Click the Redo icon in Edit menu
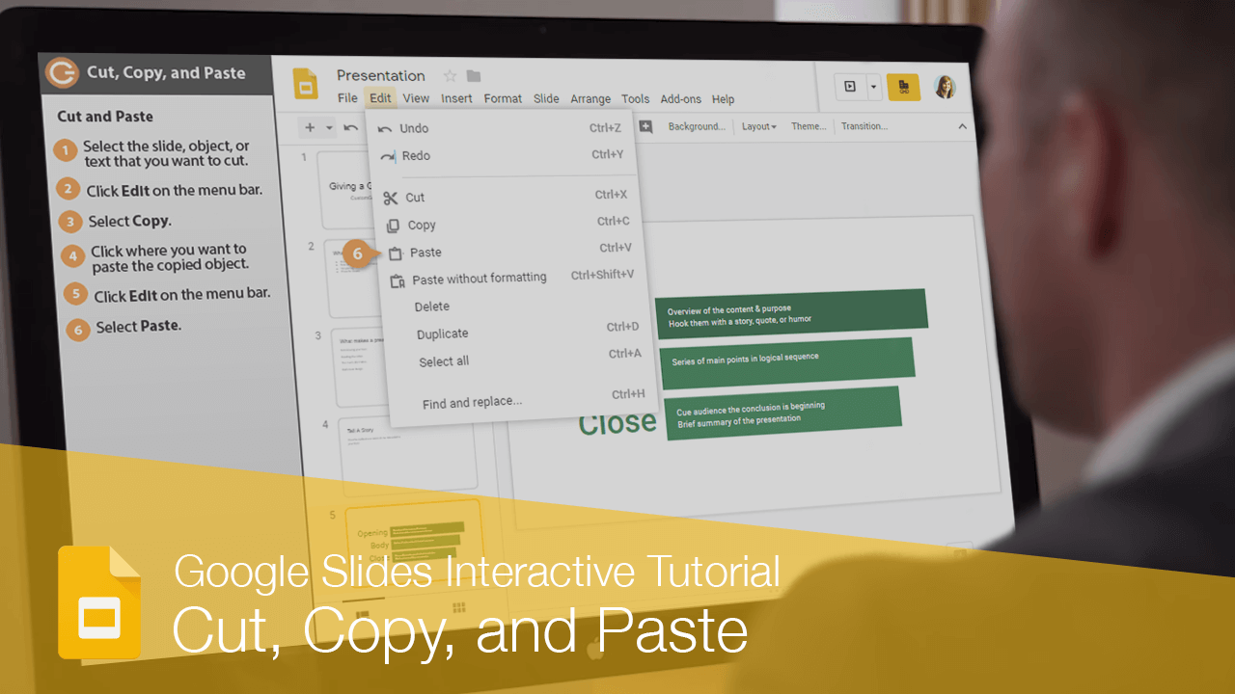 pyautogui.click(x=385, y=155)
